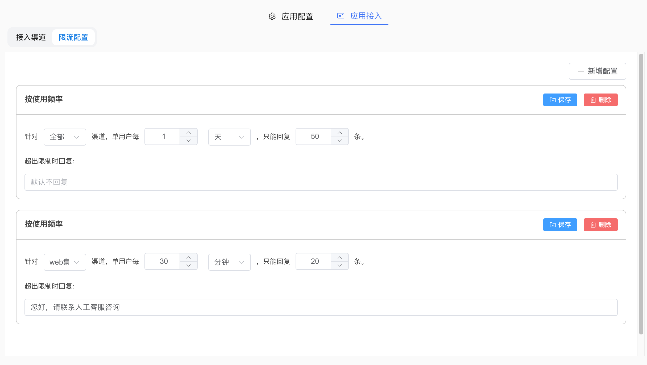Open the 分钟 time unit dropdown
This screenshot has width=647, height=365.
click(229, 262)
